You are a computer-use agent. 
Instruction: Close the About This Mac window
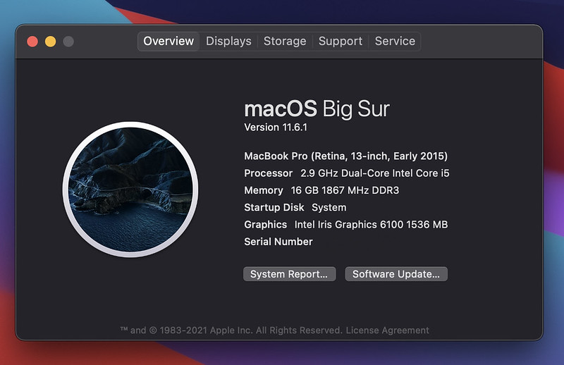(x=32, y=42)
